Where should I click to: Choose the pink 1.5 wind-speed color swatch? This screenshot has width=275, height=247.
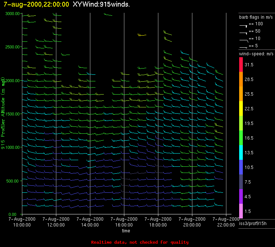(x=241, y=211)
